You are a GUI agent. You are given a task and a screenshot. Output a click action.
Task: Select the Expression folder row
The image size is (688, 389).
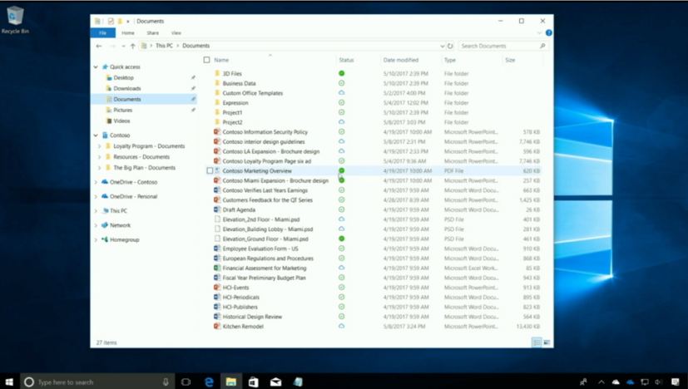pyautogui.click(x=373, y=102)
